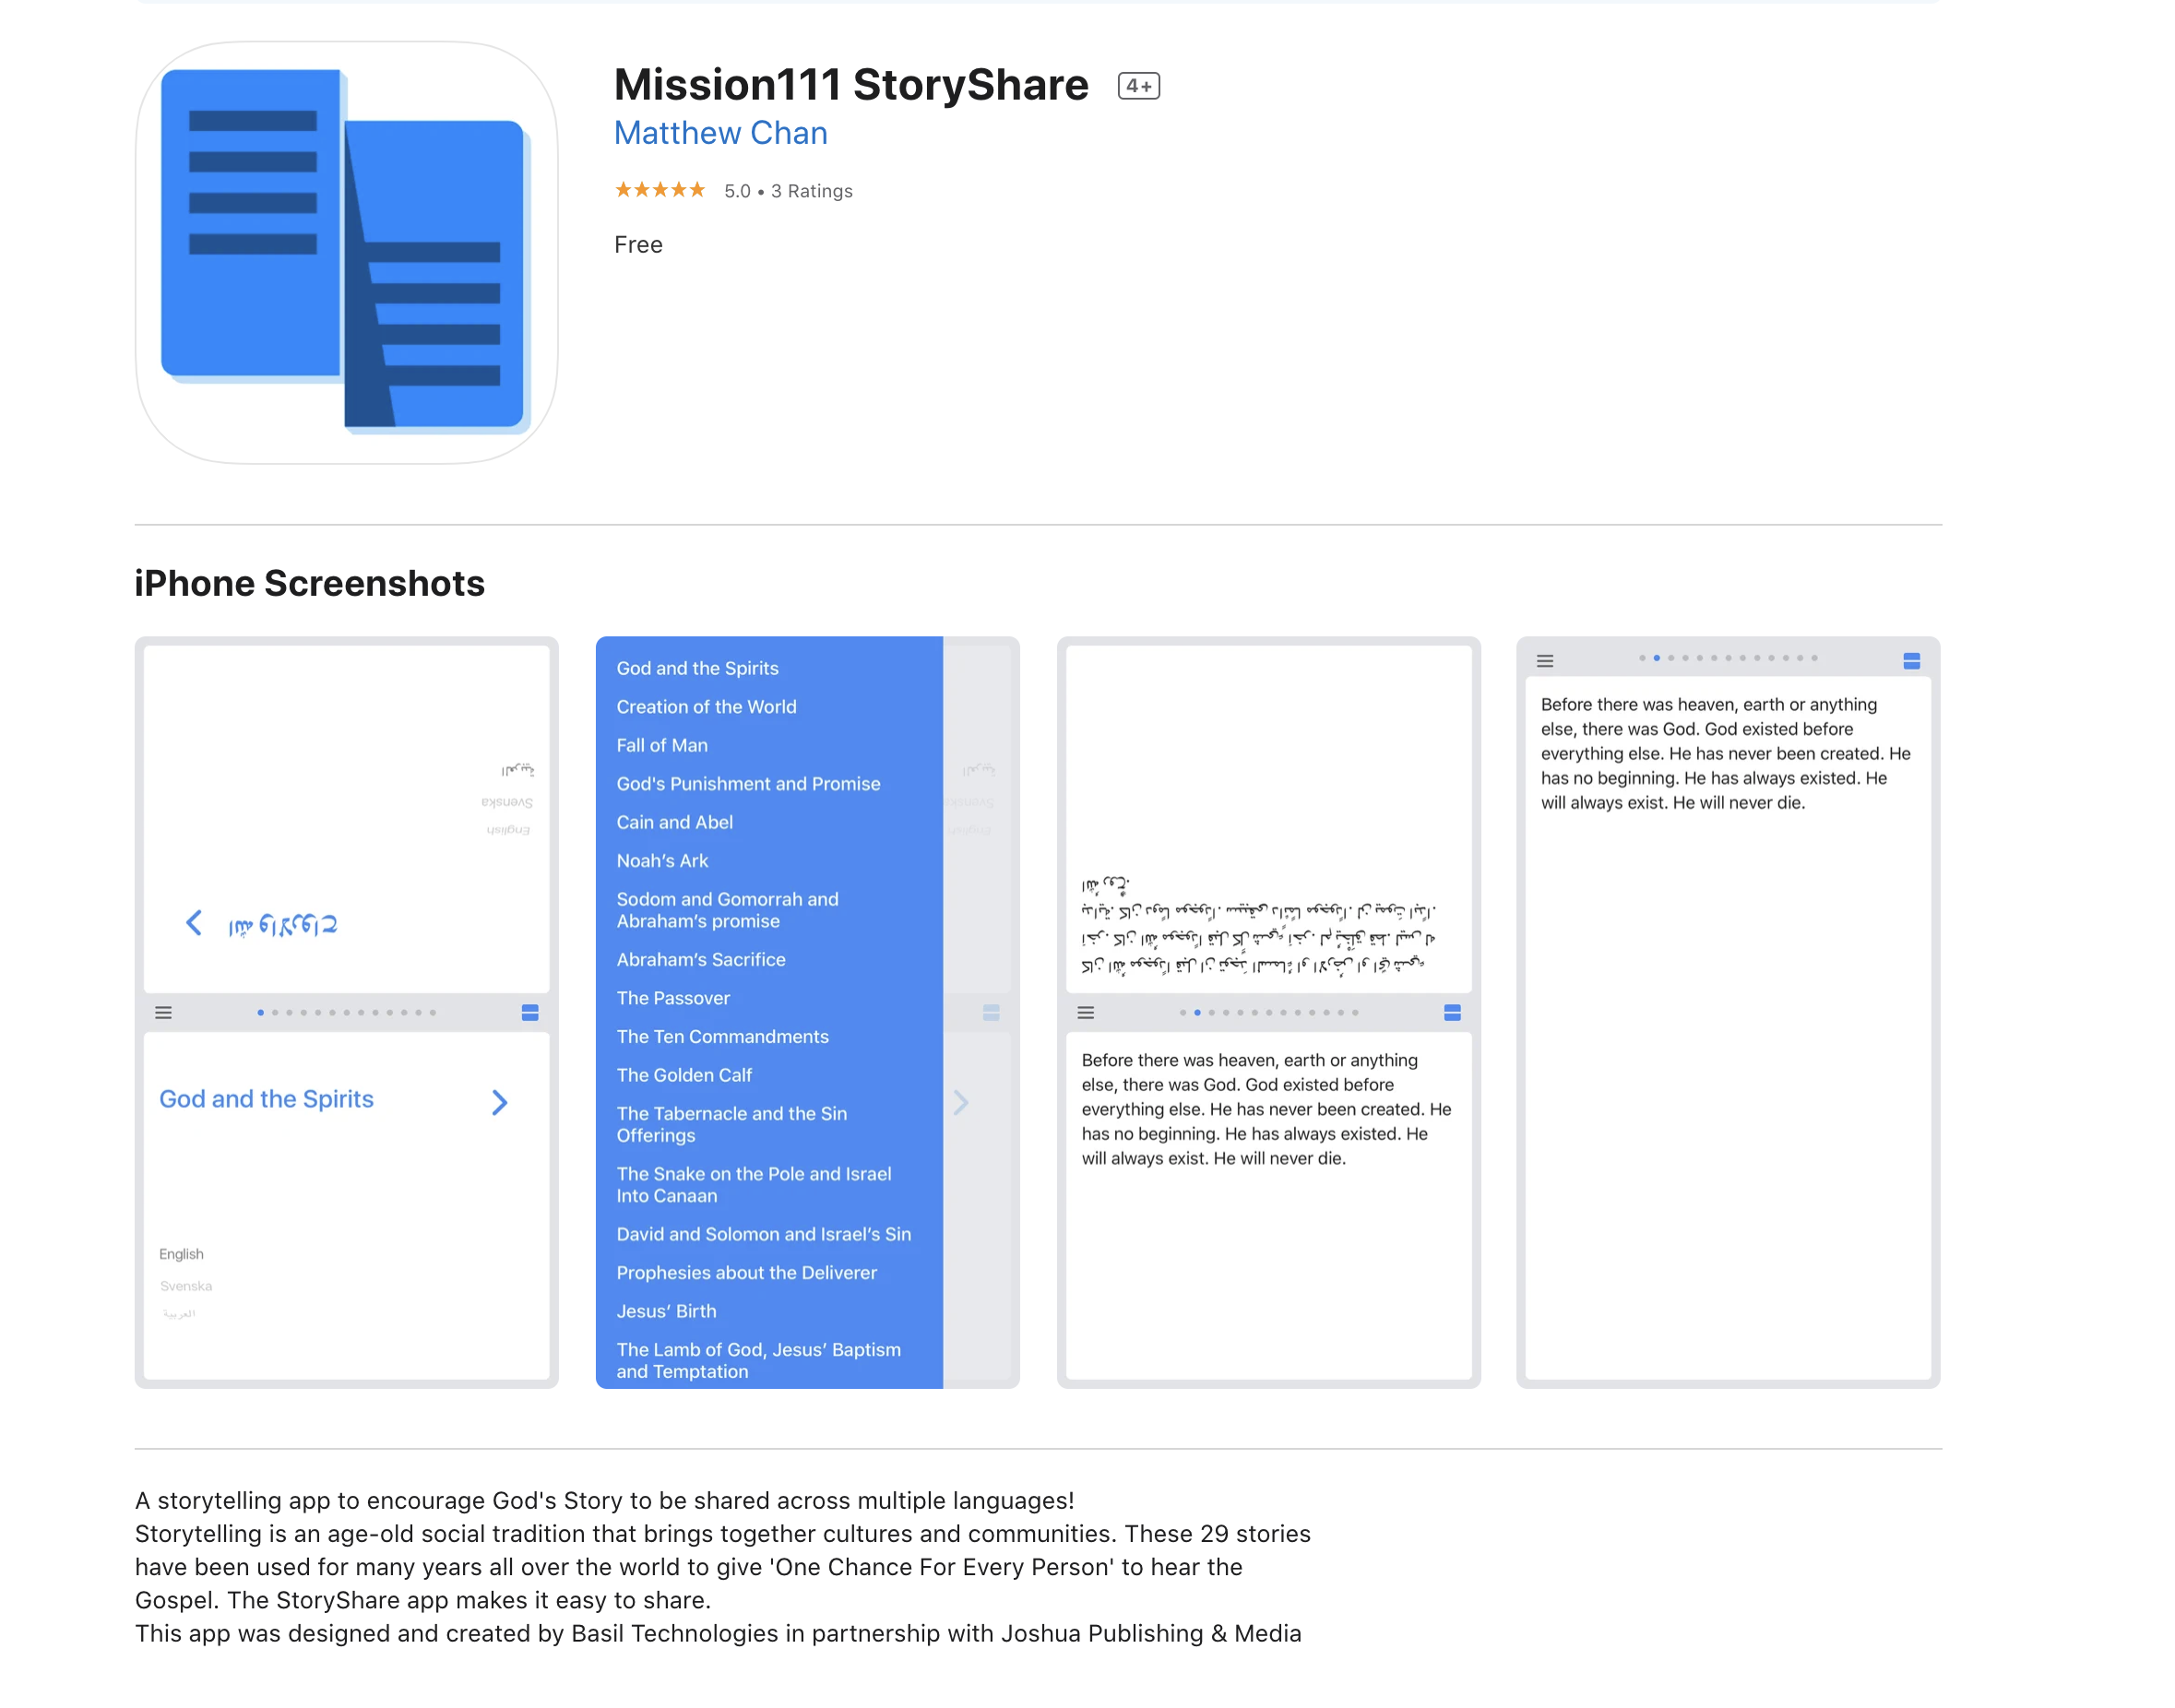Click right chevron next to God and the Spirits
Viewport: 2175px width, 1708px height.
[500, 1102]
